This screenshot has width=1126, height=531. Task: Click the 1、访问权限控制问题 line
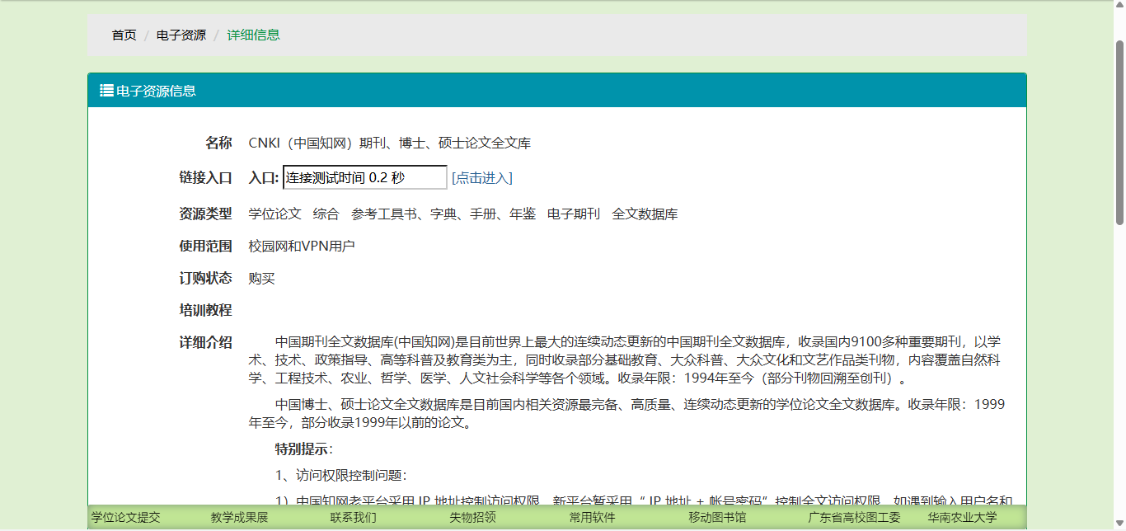click(341, 475)
